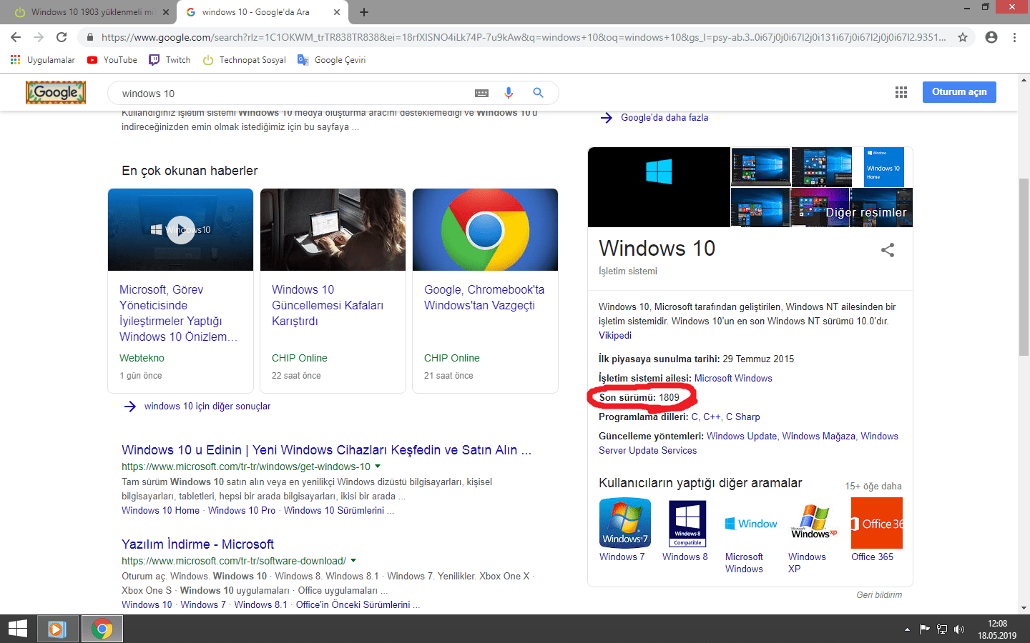This screenshot has width=1030, height=643.
Task: Click the Google logo doodle
Action: (x=56, y=92)
